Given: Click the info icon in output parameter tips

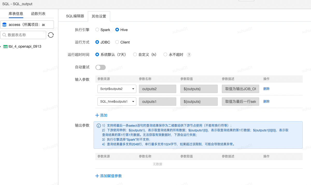Looking at the screenshot, I should (99, 125).
